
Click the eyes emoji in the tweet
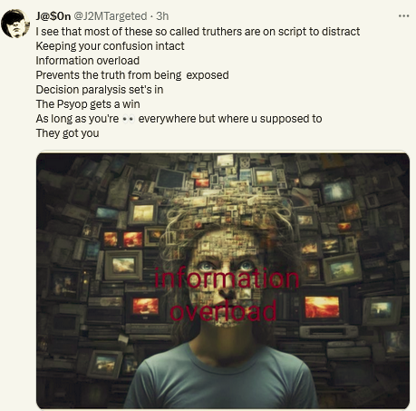[129, 119]
